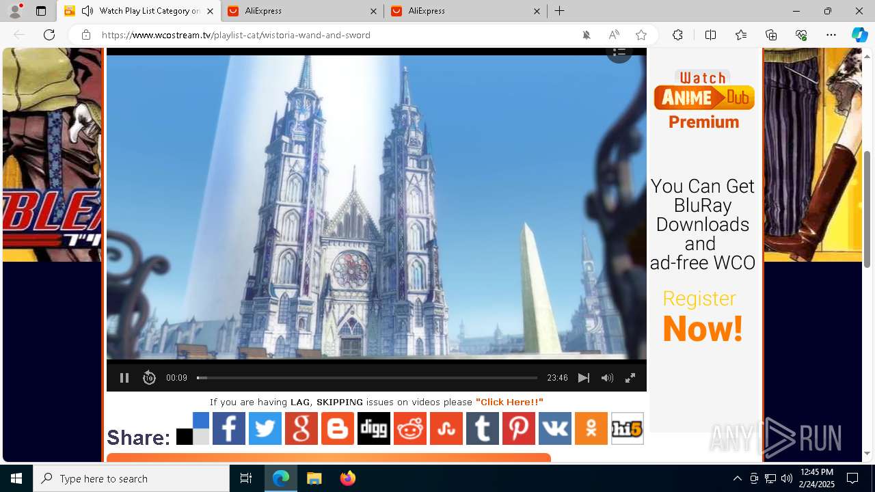This screenshot has width=875, height=492.
Task: Switch to the second AliExpress tab
Action: pyautogui.click(x=301, y=11)
